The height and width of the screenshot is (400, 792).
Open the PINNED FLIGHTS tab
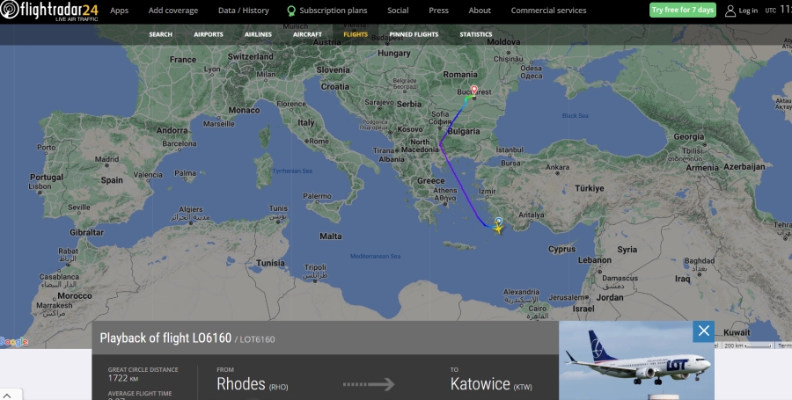(x=414, y=34)
